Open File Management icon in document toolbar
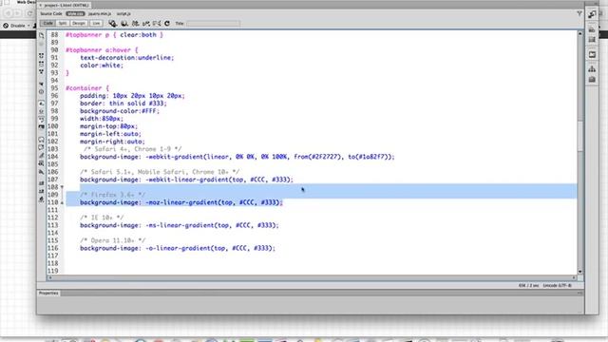Image resolution: width=608 pixels, height=342 pixels. click(135, 24)
